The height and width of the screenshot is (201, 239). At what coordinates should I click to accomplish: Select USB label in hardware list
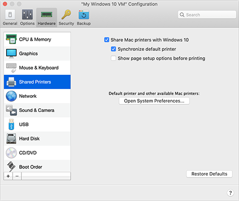(24, 124)
